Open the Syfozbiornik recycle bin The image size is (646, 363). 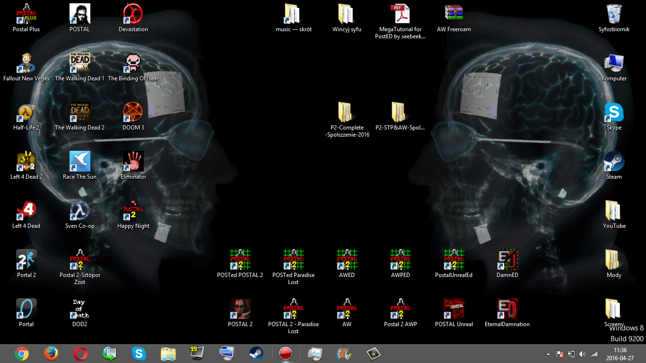tap(614, 18)
